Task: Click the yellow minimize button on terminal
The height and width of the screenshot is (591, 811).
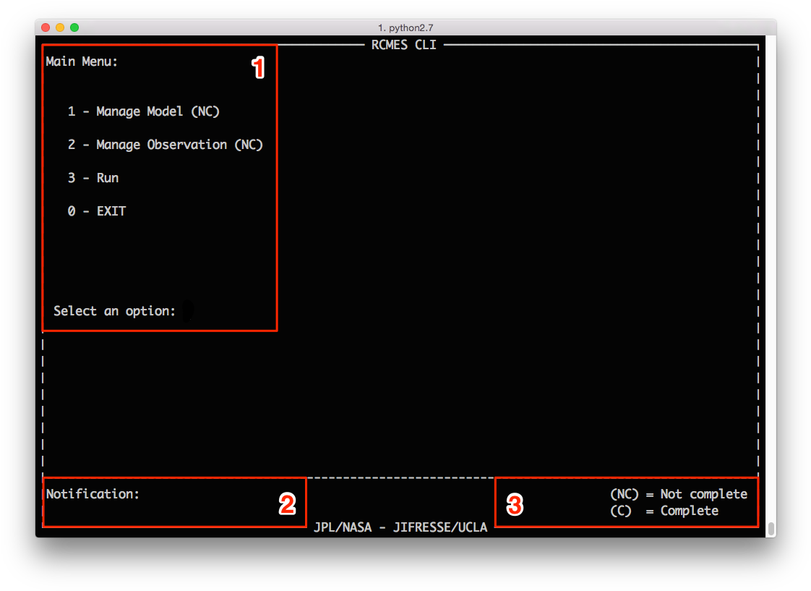Action: click(x=59, y=26)
